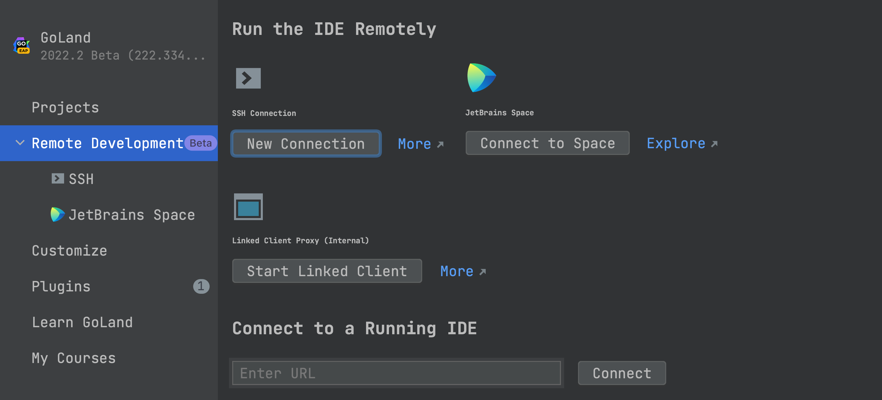882x400 pixels.
Task: Open the Projects section
Action: 65,107
